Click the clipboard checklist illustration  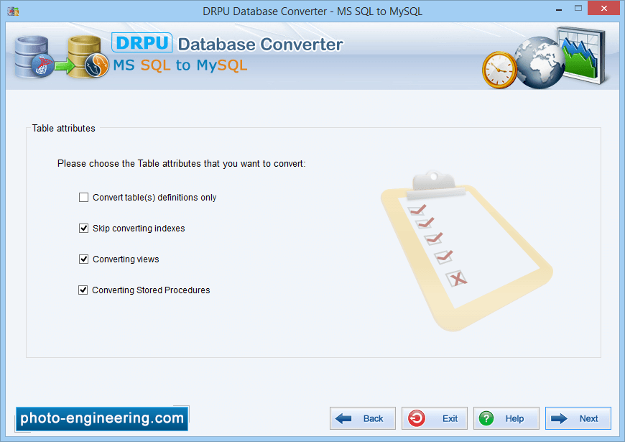click(x=466, y=252)
